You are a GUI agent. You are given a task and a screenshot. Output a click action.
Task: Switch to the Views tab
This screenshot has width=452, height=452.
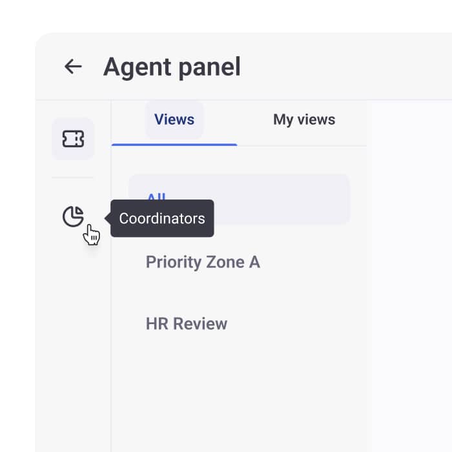174,119
